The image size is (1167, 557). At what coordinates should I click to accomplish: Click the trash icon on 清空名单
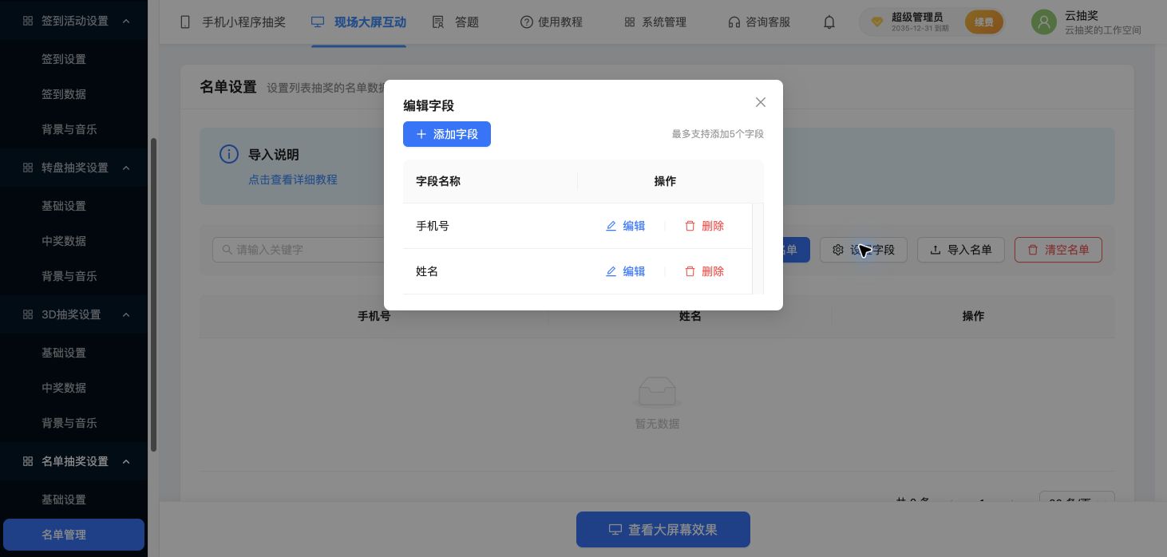[1033, 250]
